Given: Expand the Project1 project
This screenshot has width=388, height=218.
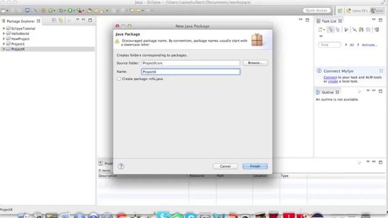Looking at the screenshot, I should coord(4,44).
